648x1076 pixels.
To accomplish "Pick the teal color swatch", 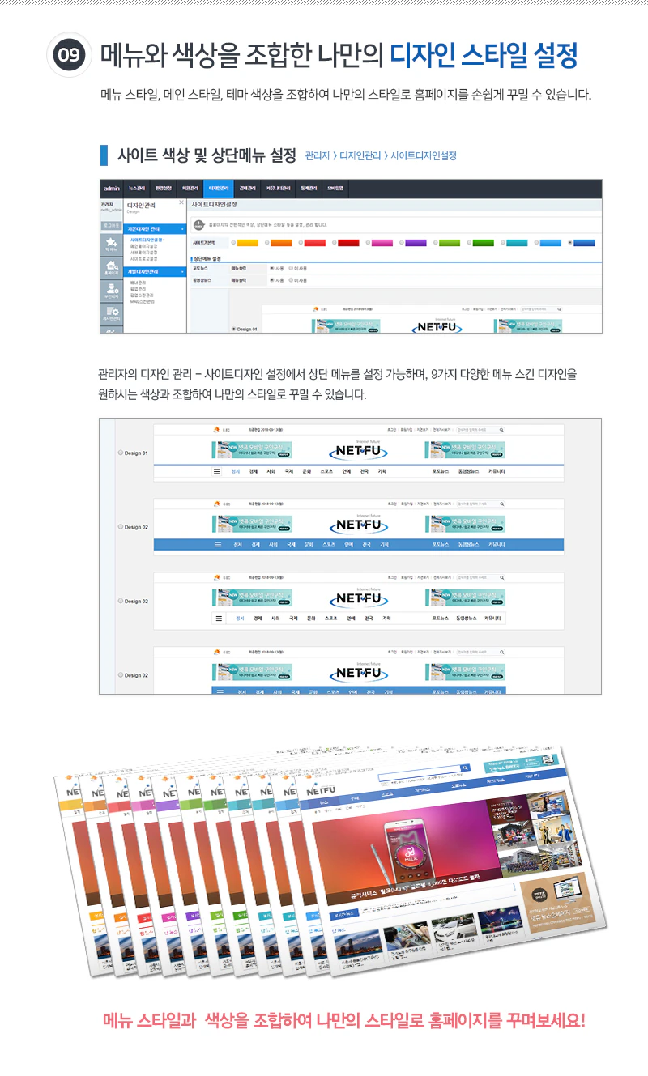I will point(517,243).
